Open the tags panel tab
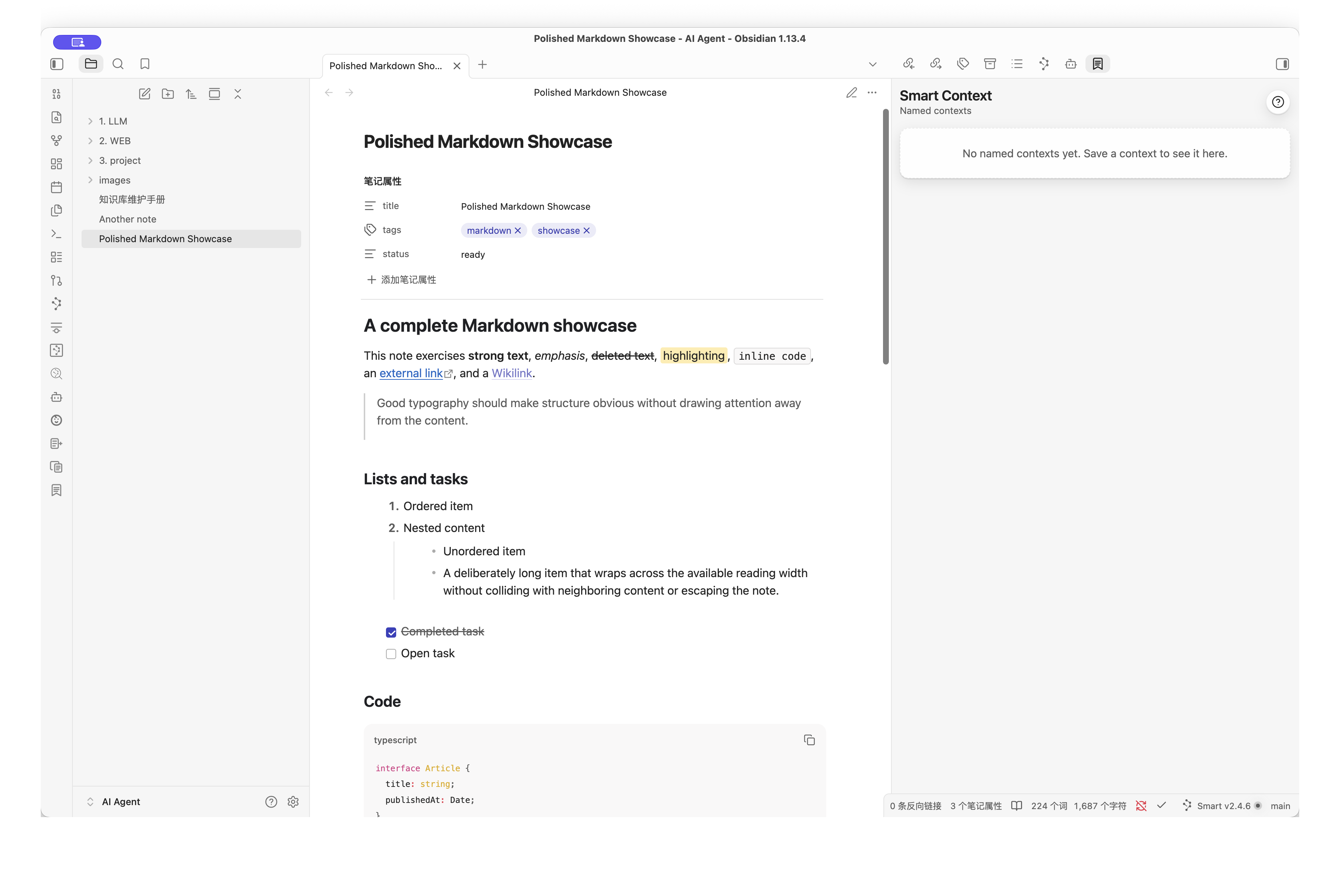This screenshot has width=1340, height=871. pos(963,64)
